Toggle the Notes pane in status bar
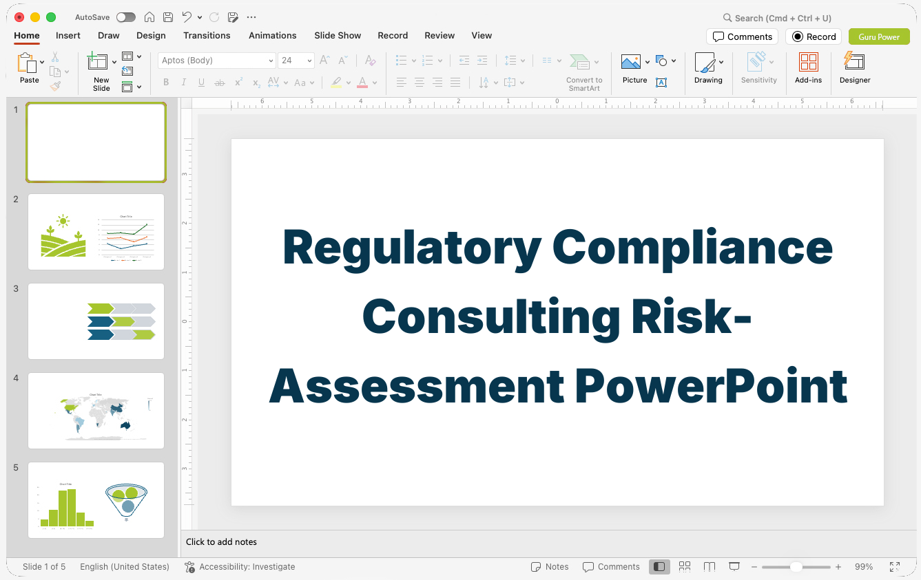 pos(550,567)
